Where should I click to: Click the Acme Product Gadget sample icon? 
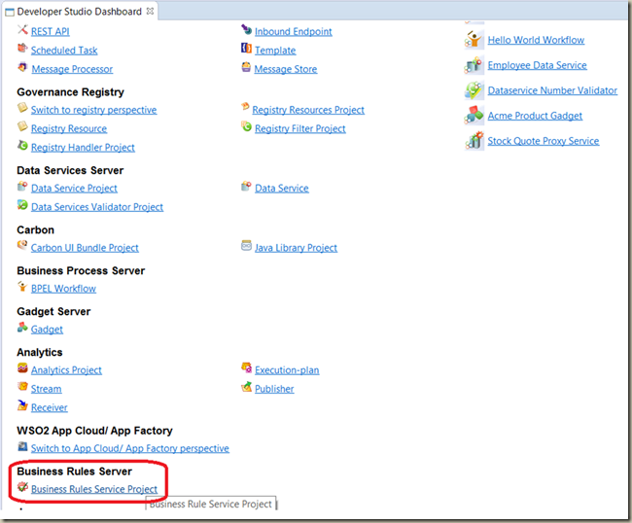pyautogui.click(x=474, y=116)
